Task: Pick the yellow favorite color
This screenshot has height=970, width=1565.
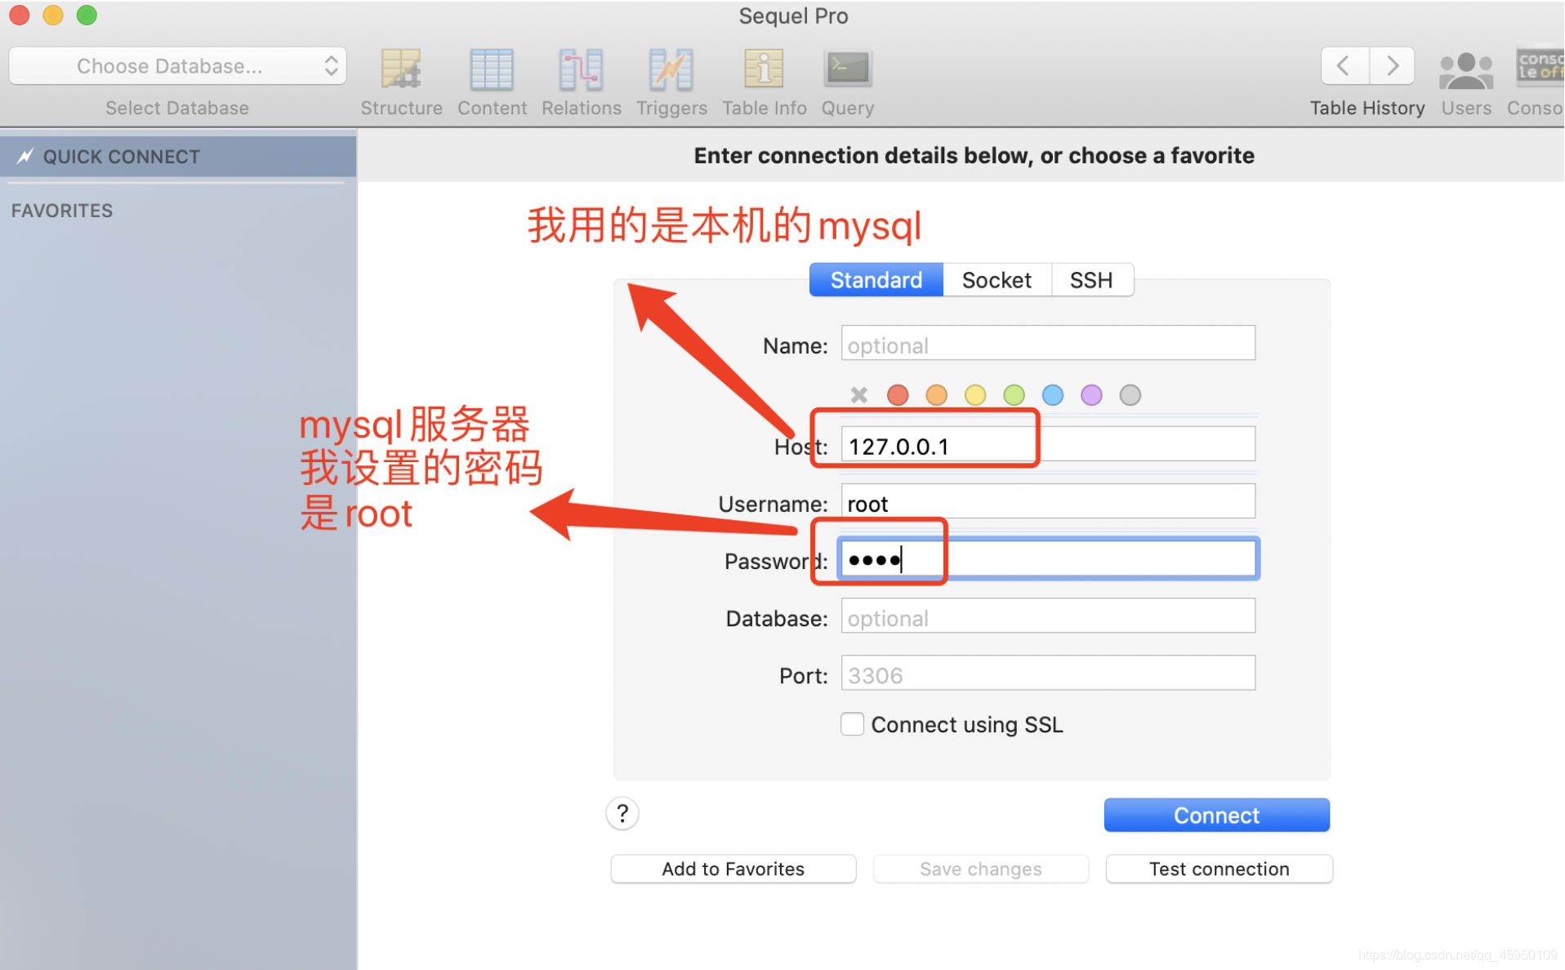Action: click(x=975, y=395)
